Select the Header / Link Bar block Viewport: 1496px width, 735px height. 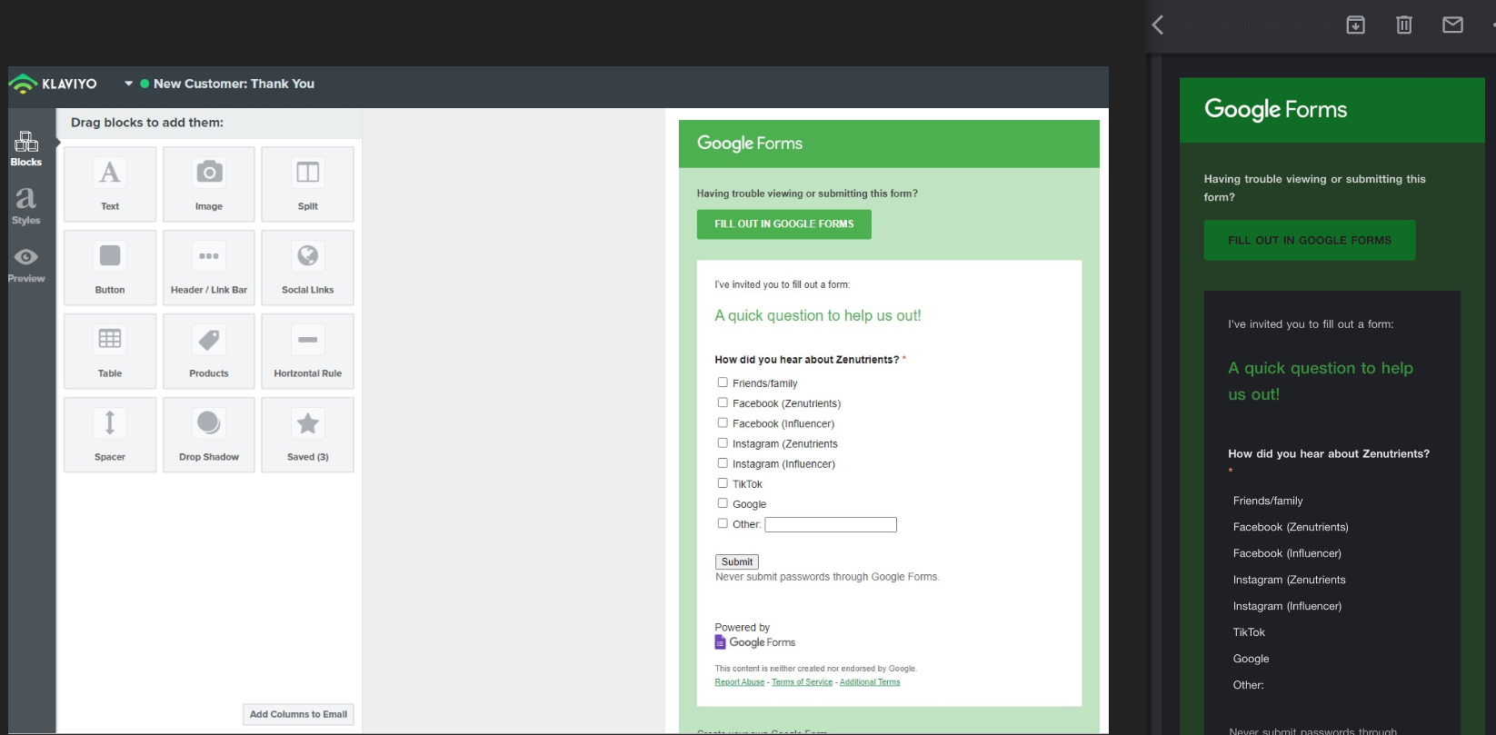pyautogui.click(x=209, y=267)
